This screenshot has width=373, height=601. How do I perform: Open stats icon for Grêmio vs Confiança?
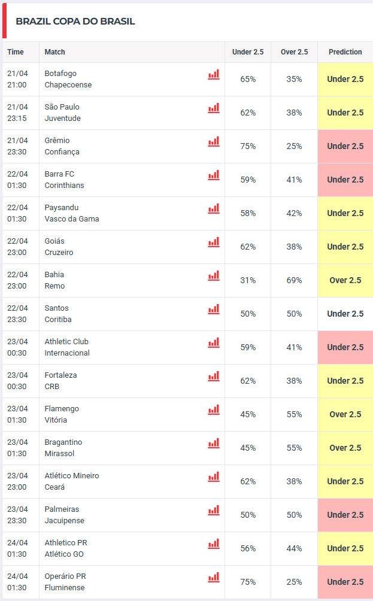coord(214,142)
